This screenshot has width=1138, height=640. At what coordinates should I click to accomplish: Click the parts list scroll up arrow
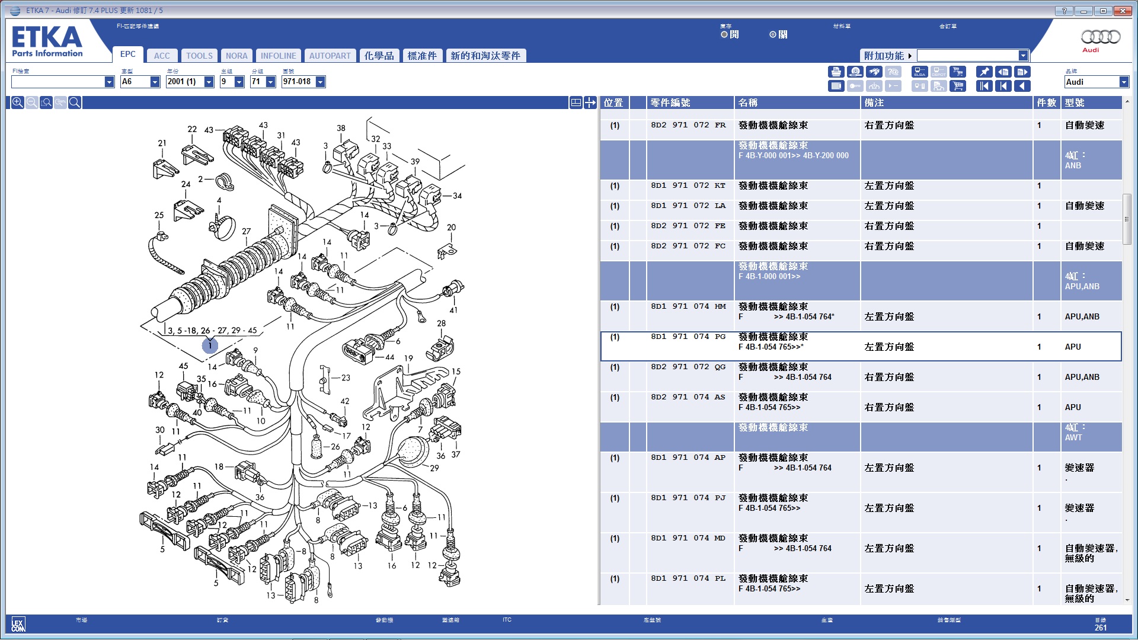pyautogui.click(x=1127, y=102)
